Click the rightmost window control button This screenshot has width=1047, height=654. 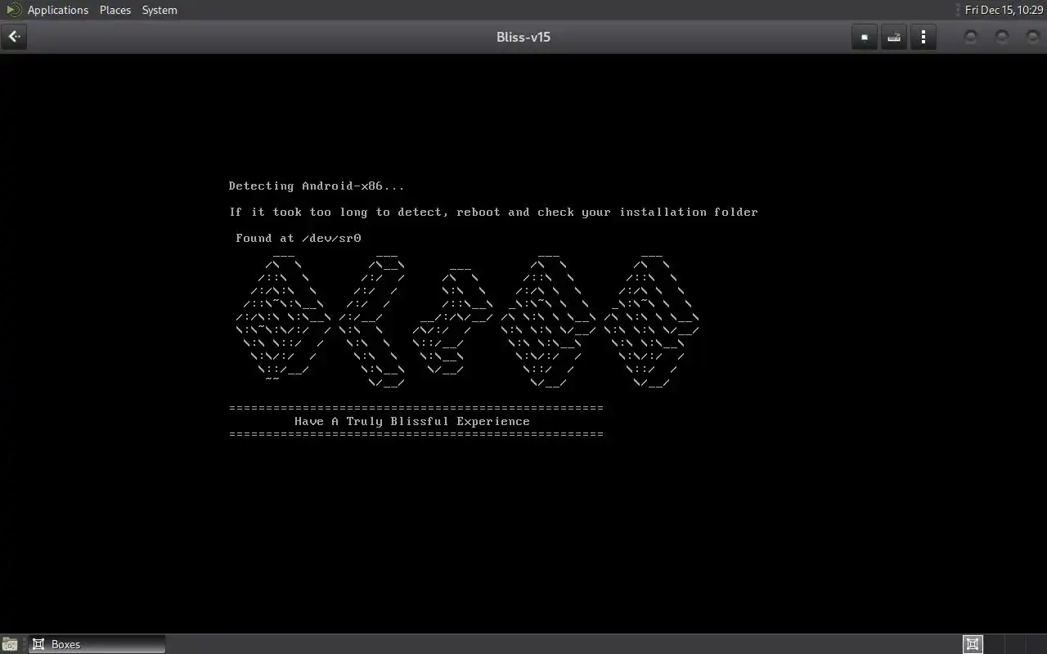coord(1032,37)
